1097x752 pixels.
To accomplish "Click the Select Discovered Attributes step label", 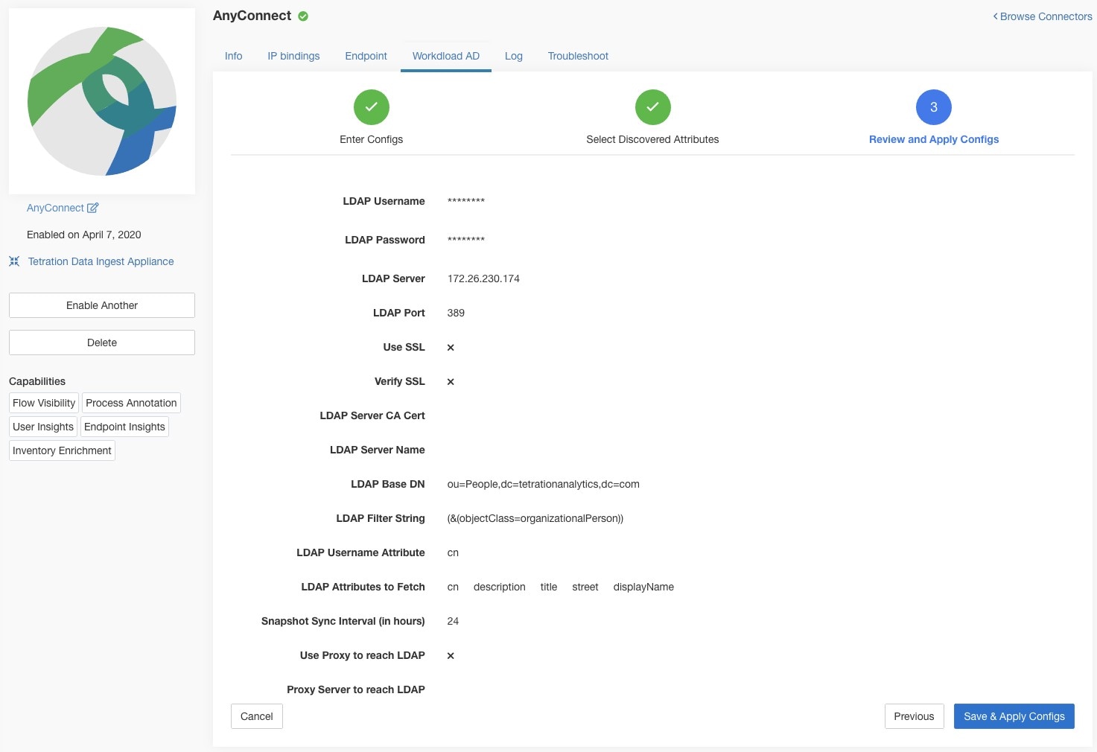I will [652, 139].
